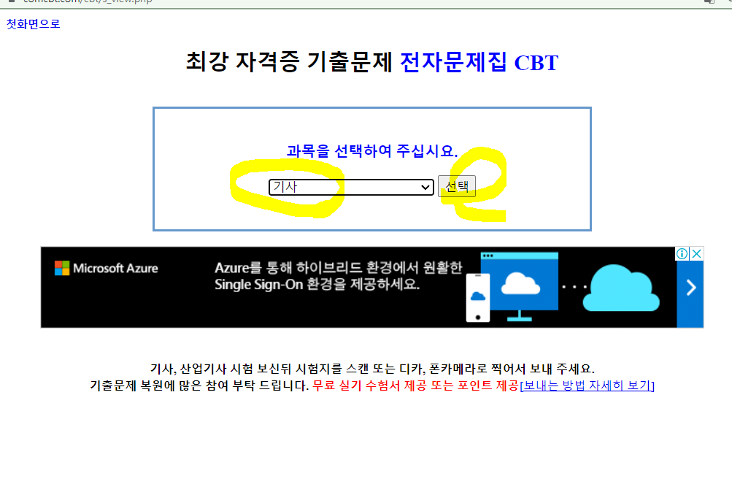Screen dimensions: 732x487
Task: Close the Azure ad with X icon
Action: (696, 253)
